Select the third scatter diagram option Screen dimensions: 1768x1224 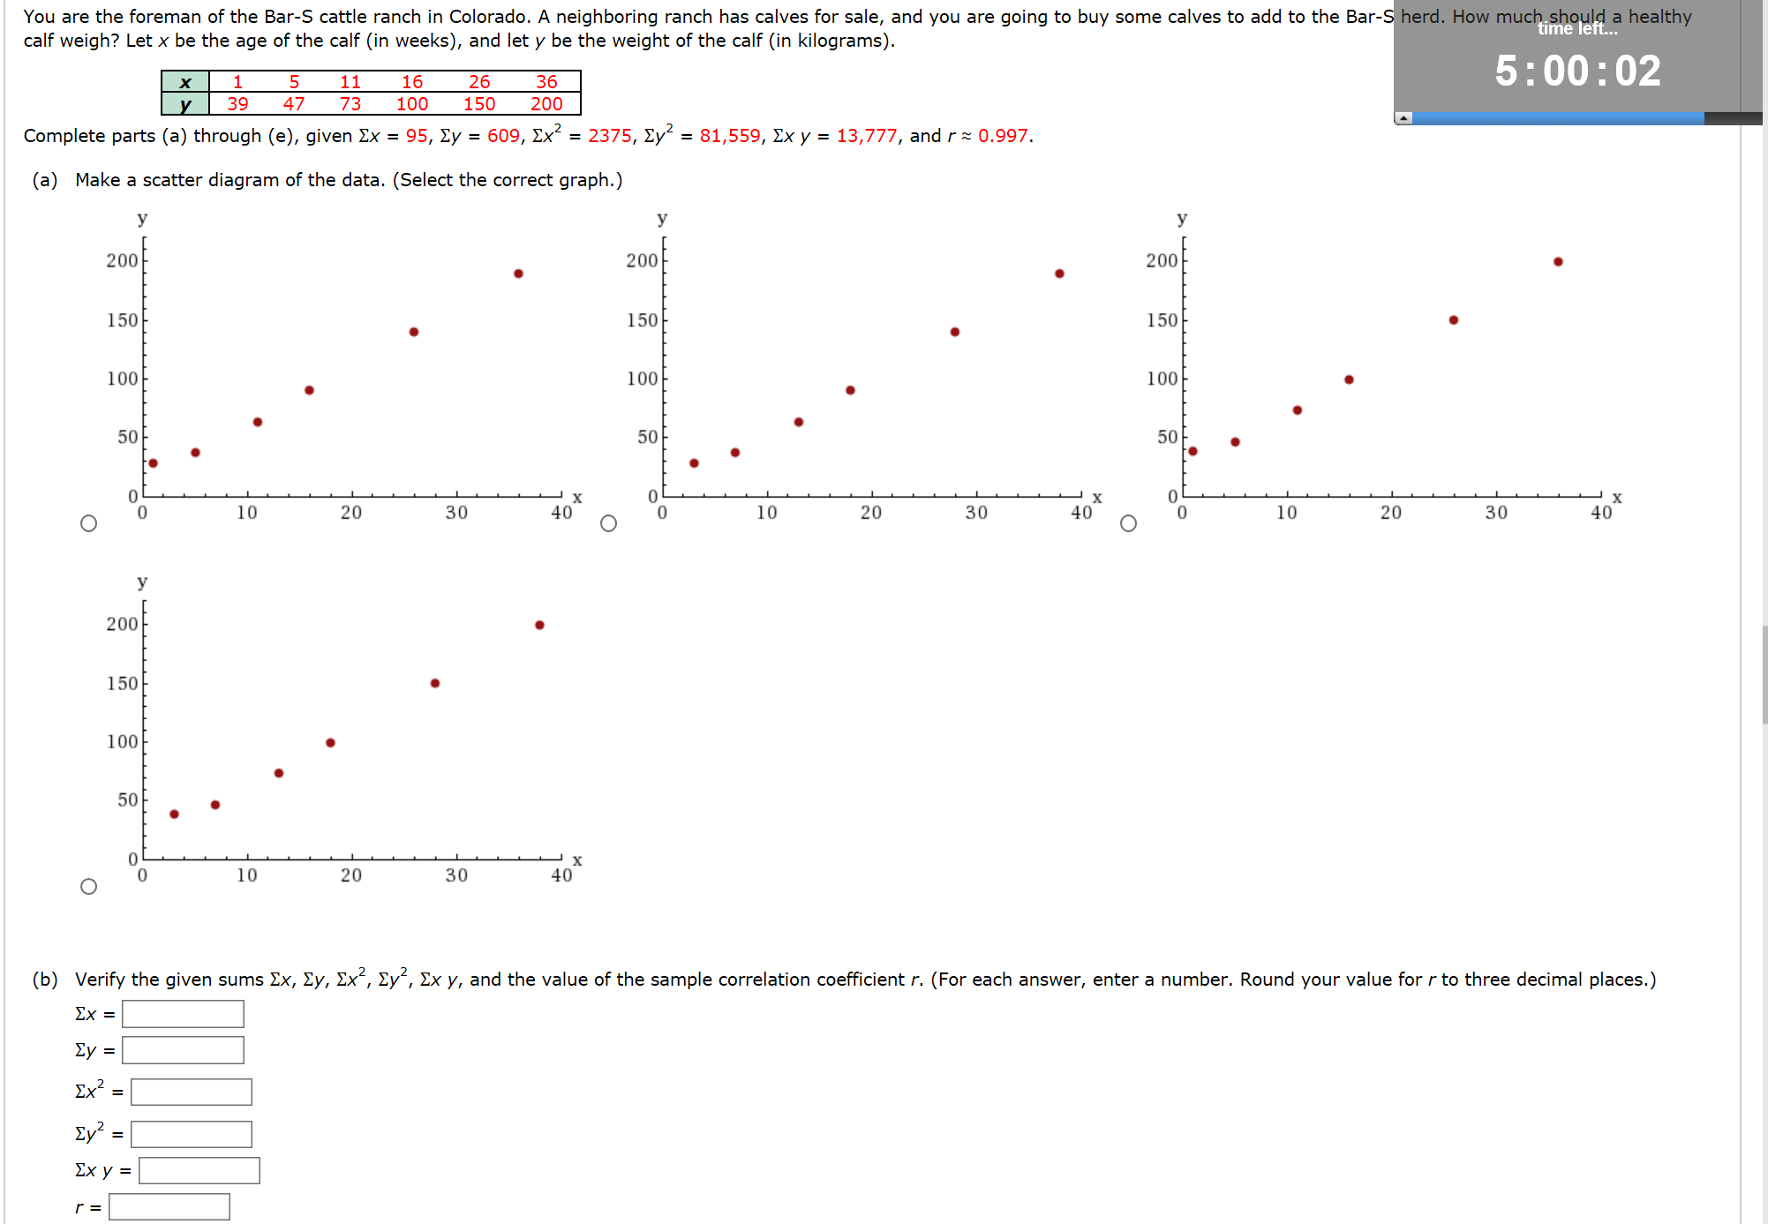tap(1129, 523)
